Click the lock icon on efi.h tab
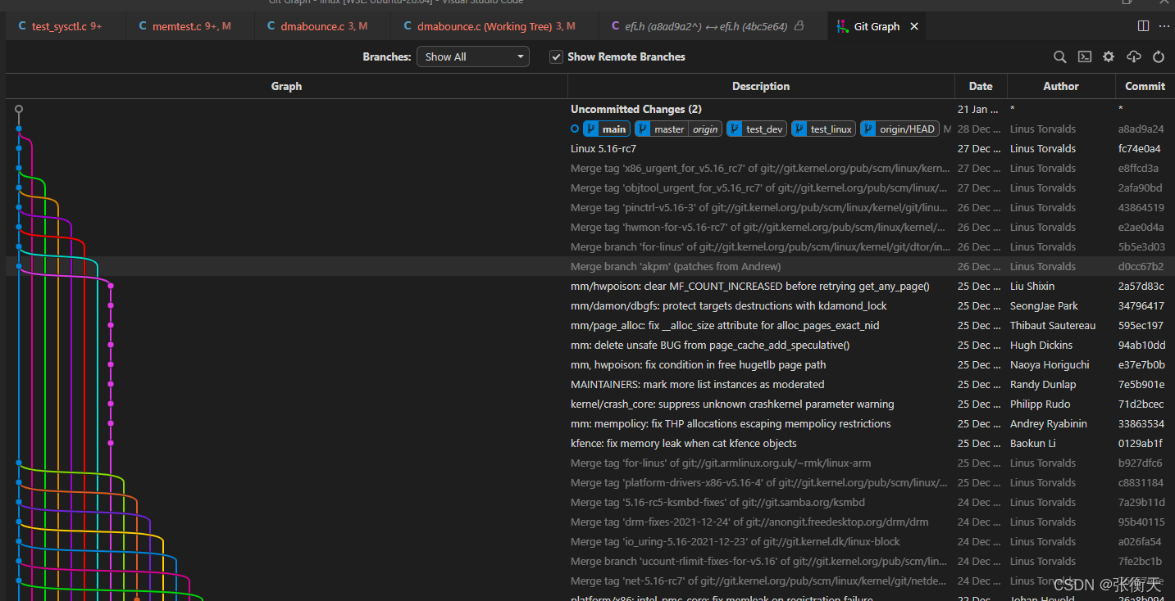 (x=799, y=26)
